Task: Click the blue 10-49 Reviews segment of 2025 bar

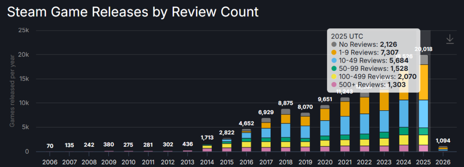Action: (424, 114)
